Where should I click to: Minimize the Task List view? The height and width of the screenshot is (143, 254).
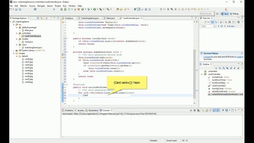(x=239, y=18)
